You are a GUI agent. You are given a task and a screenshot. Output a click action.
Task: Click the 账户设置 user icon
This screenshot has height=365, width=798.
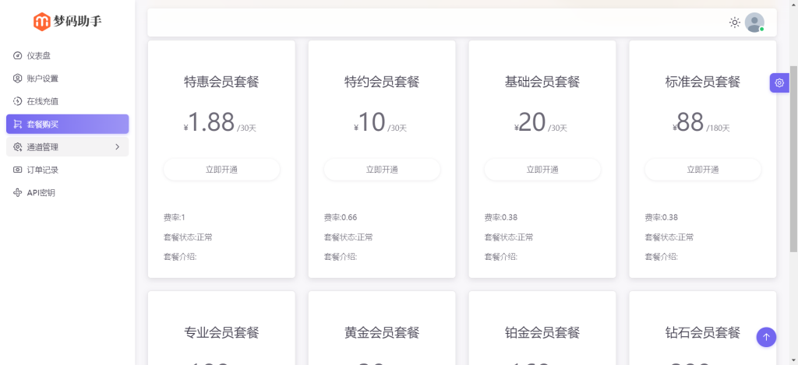pos(18,79)
